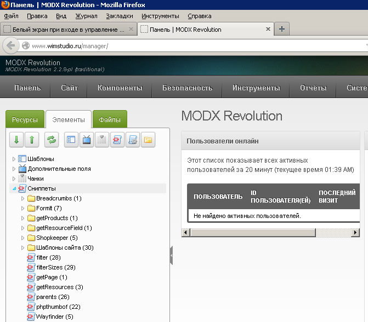368x322 pixels.
Task: Create a new plugin toolbar icon
Action: (133, 140)
